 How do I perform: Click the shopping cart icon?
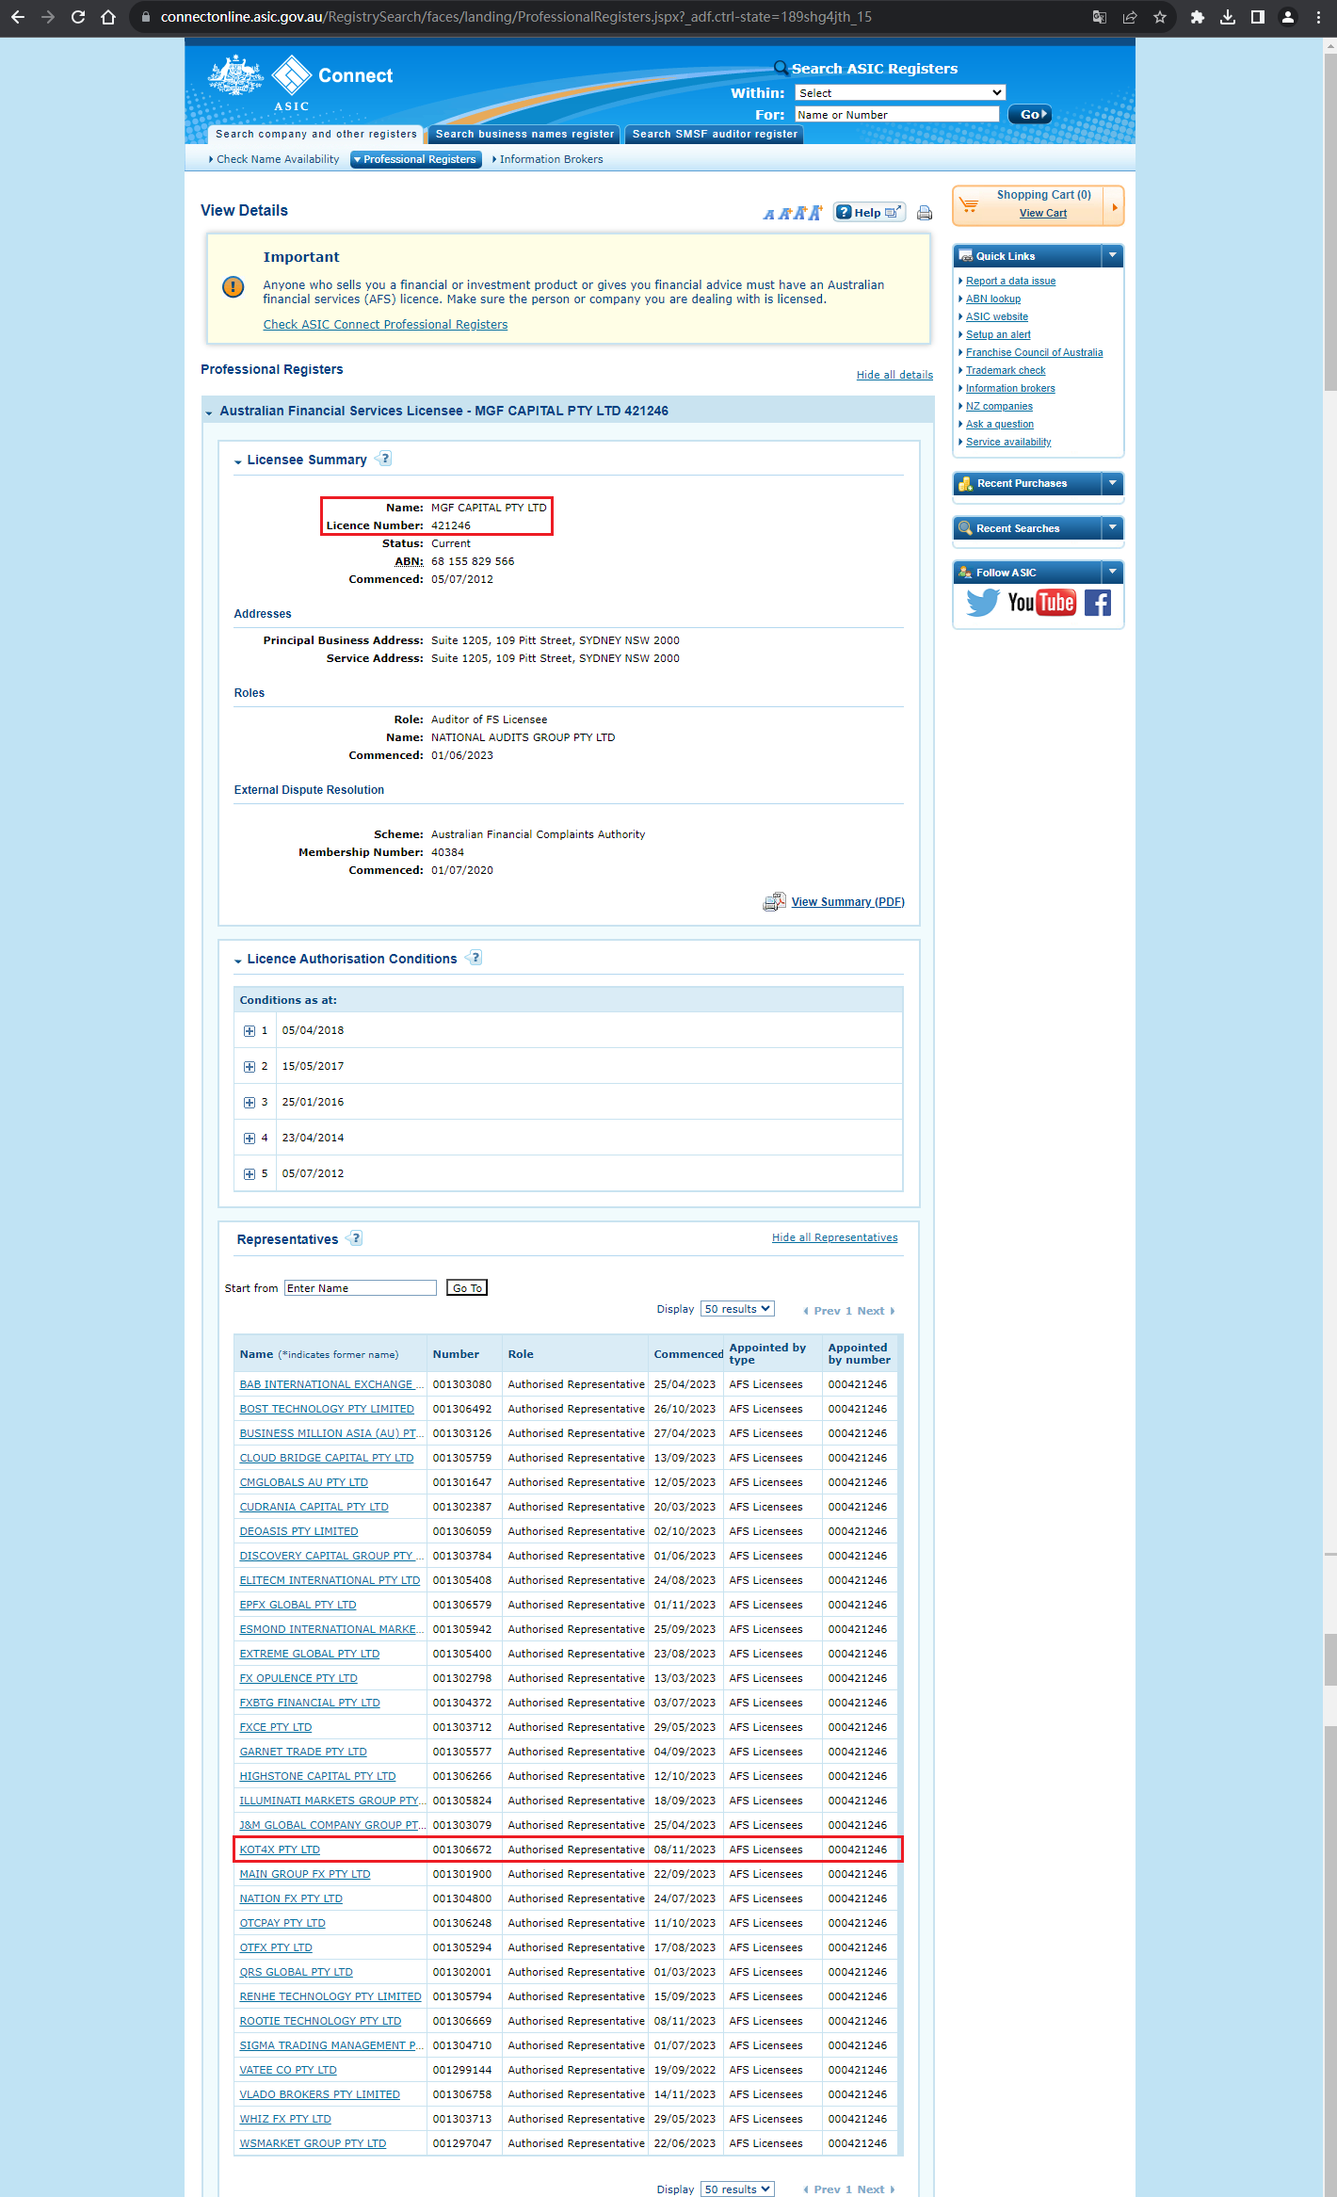[x=969, y=204]
